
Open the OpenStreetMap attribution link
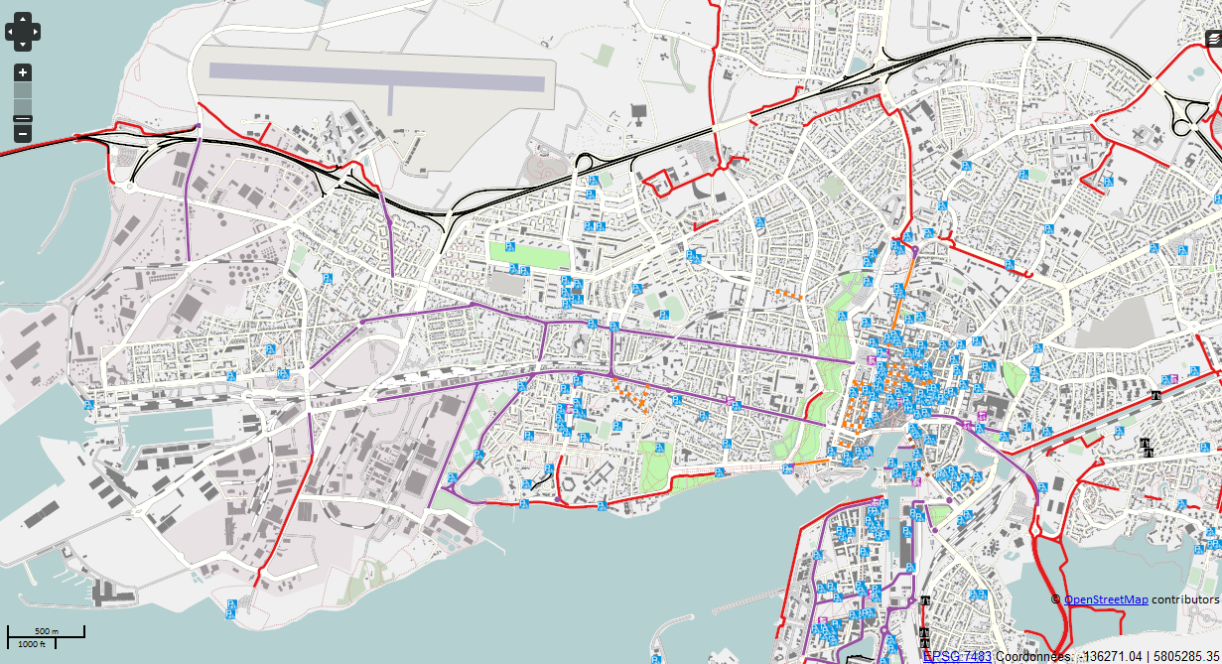click(x=1106, y=599)
